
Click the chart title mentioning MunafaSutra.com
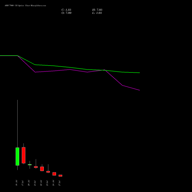tap(25, 6)
